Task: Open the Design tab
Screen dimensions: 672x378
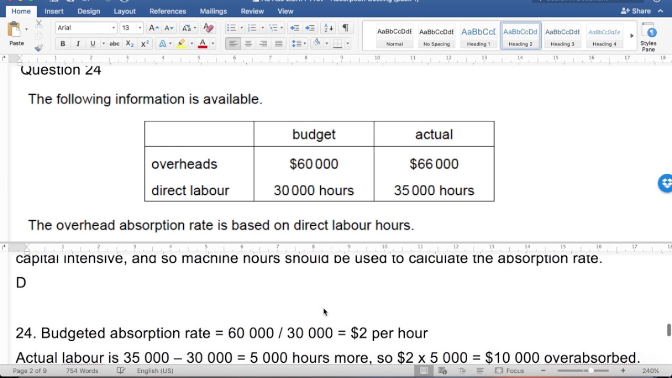Action: click(x=89, y=11)
